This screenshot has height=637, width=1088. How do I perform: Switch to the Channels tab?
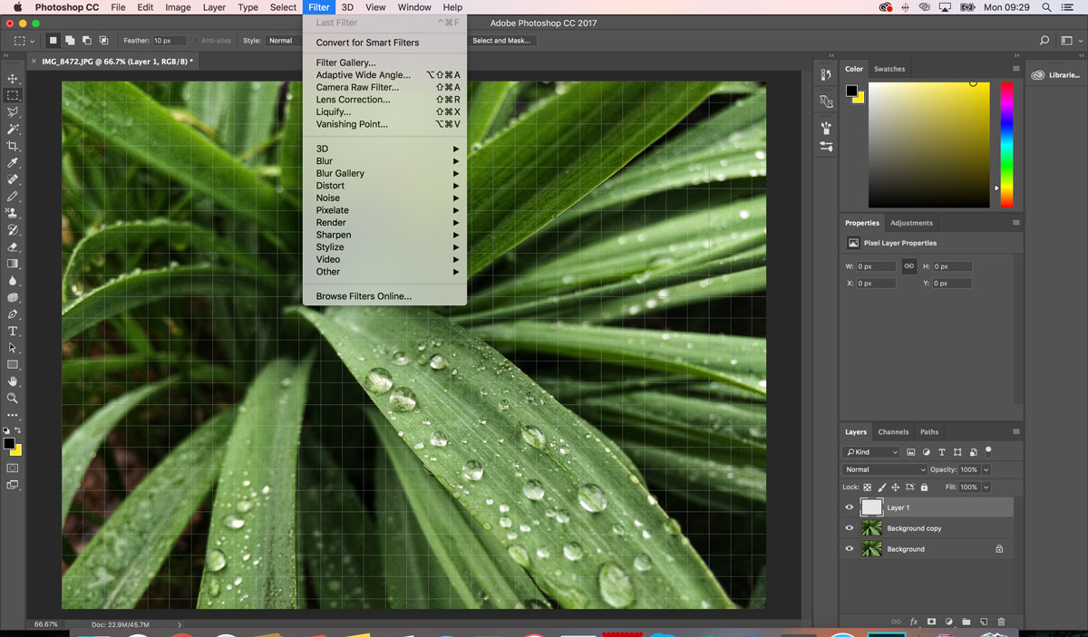(x=894, y=431)
